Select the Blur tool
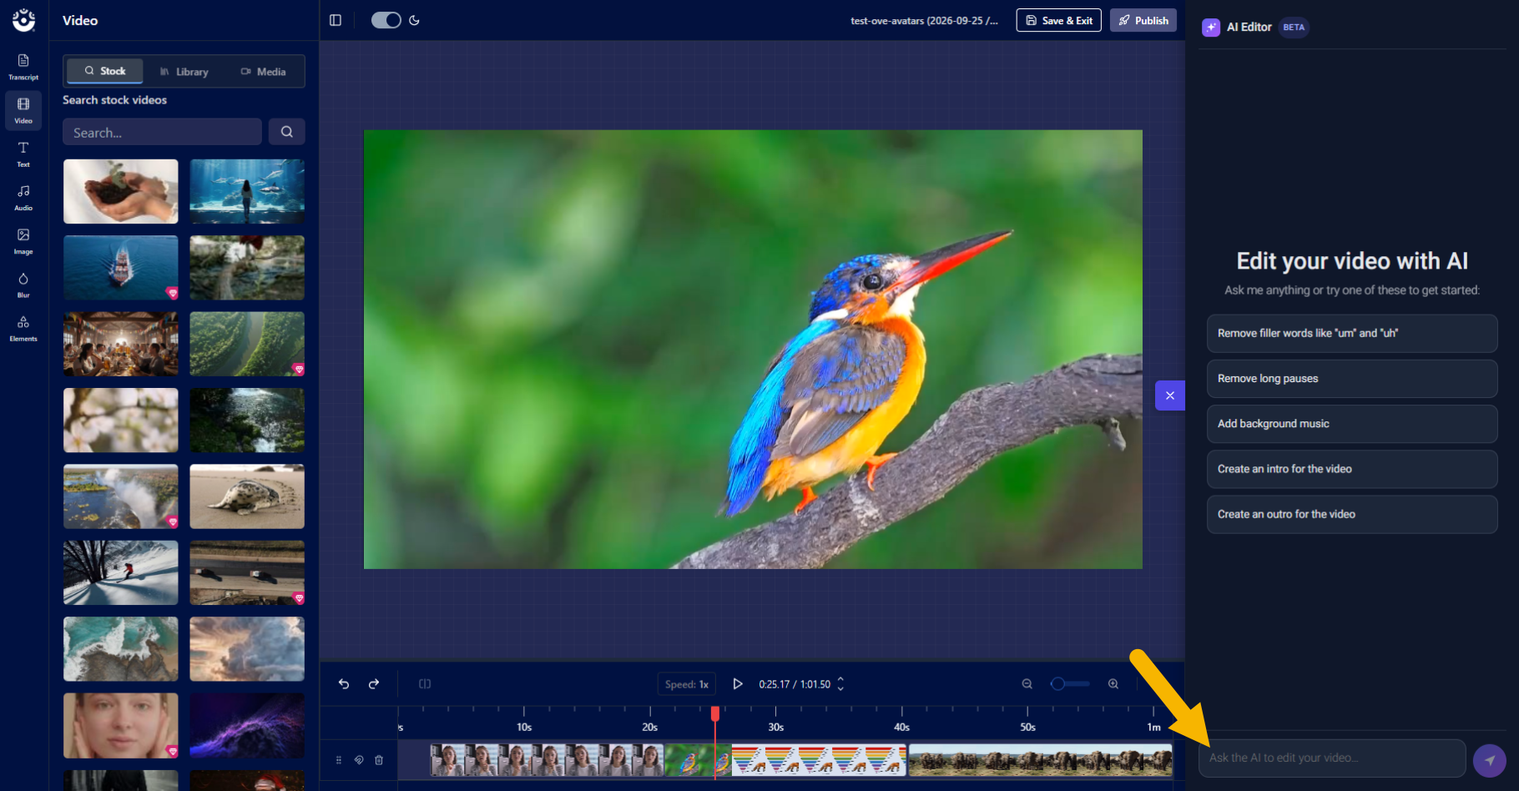Viewport: 1519px width, 791px height. click(23, 285)
